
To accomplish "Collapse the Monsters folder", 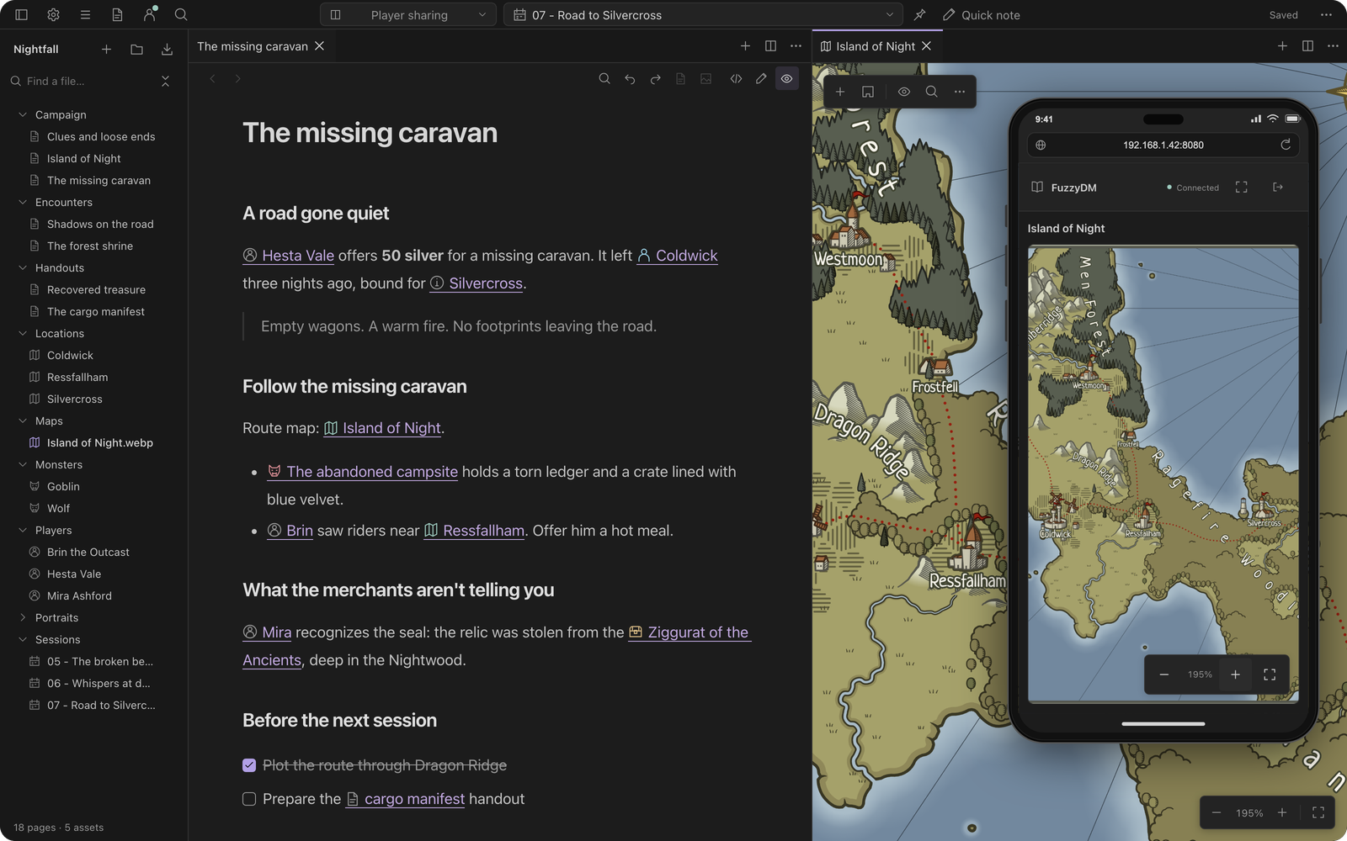I will click(x=23, y=464).
